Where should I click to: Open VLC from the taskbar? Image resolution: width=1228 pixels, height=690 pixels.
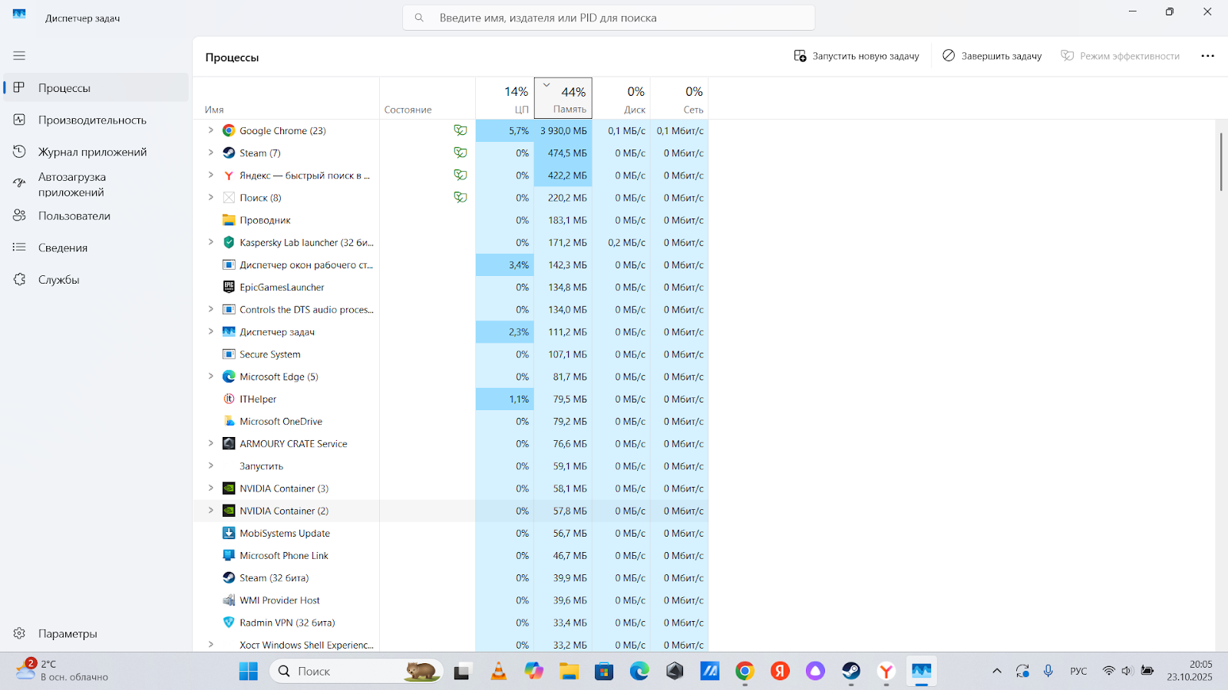[x=498, y=672]
